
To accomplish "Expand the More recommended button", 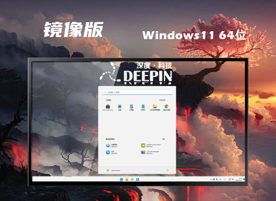I will [x=165, y=139].
